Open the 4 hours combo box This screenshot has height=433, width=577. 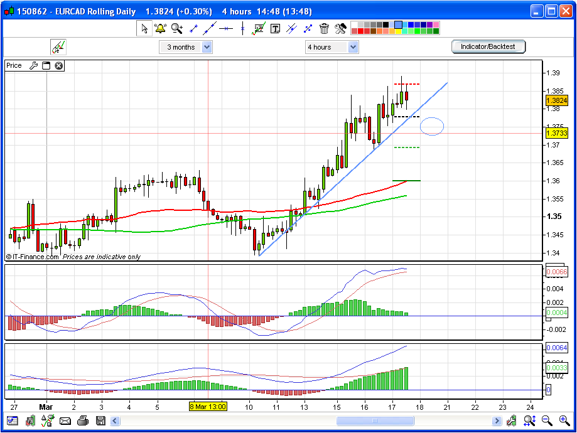[x=332, y=47]
